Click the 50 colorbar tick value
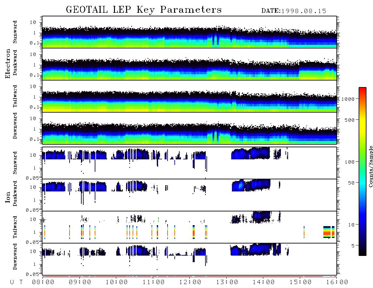 click(351, 183)
